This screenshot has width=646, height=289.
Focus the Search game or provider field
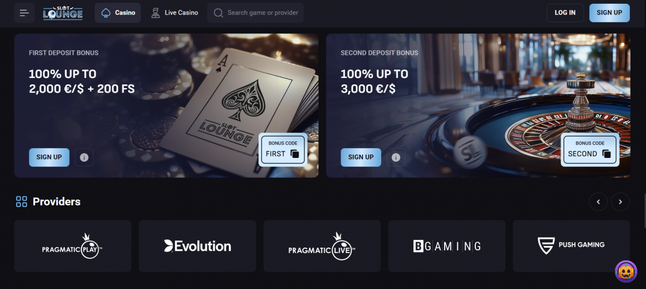[256, 13]
